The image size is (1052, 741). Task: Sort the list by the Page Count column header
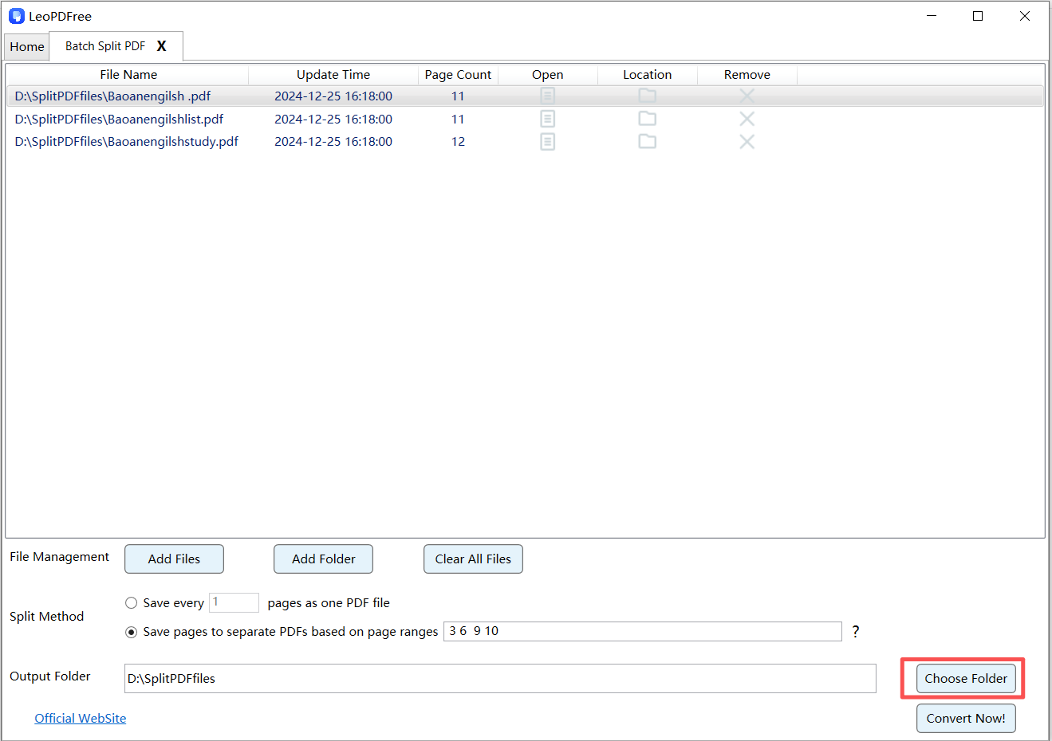coord(458,75)
